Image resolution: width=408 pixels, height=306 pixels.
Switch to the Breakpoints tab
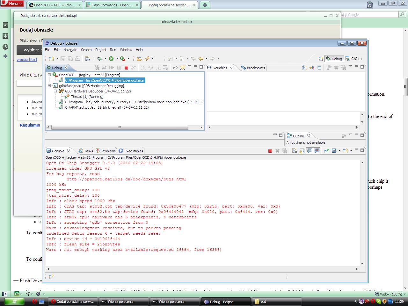tap(253, 68)
